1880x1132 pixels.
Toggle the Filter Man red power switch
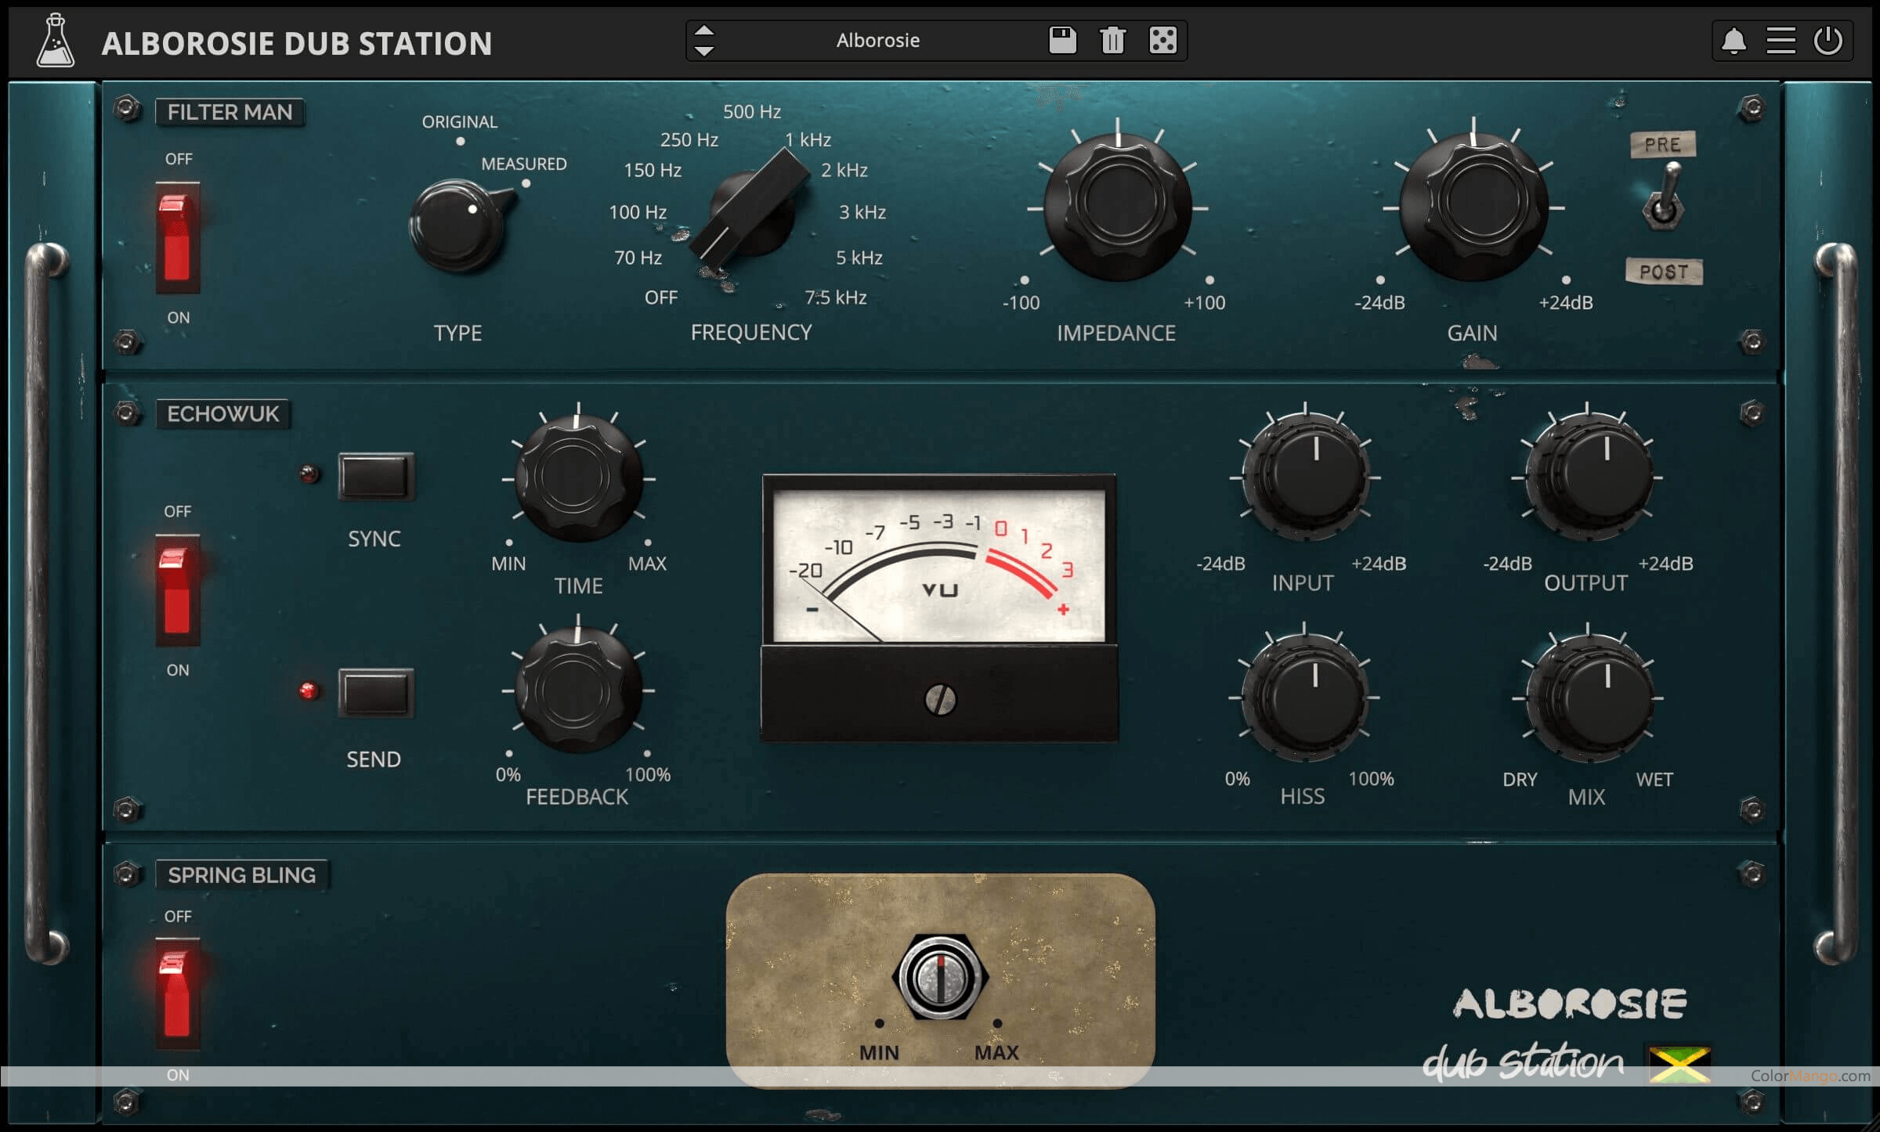click(x=177, y=238)
